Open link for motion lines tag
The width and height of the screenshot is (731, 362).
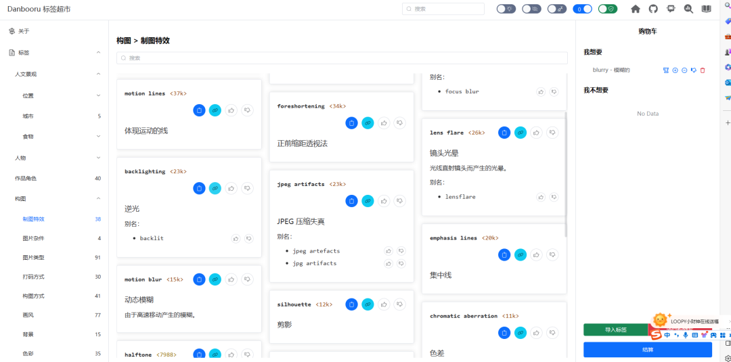[215, 110]
